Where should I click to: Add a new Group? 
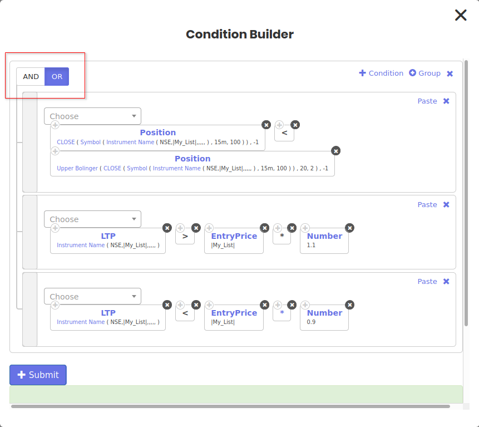click(x=424, y=73)
